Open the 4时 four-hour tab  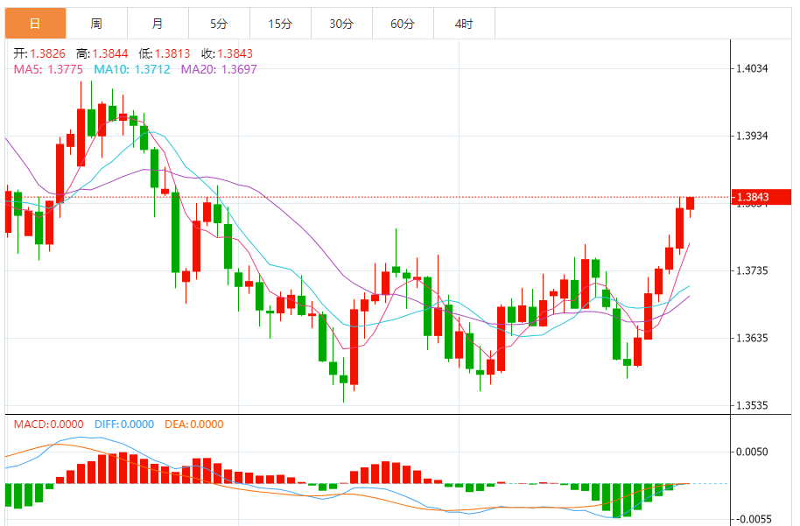(x=464, y=24)
